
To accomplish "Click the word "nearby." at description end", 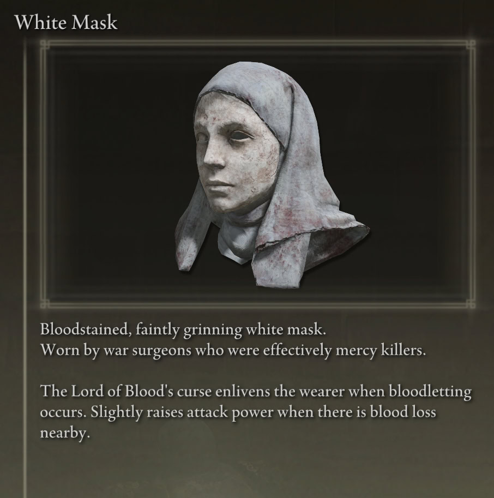I will 65,433.
